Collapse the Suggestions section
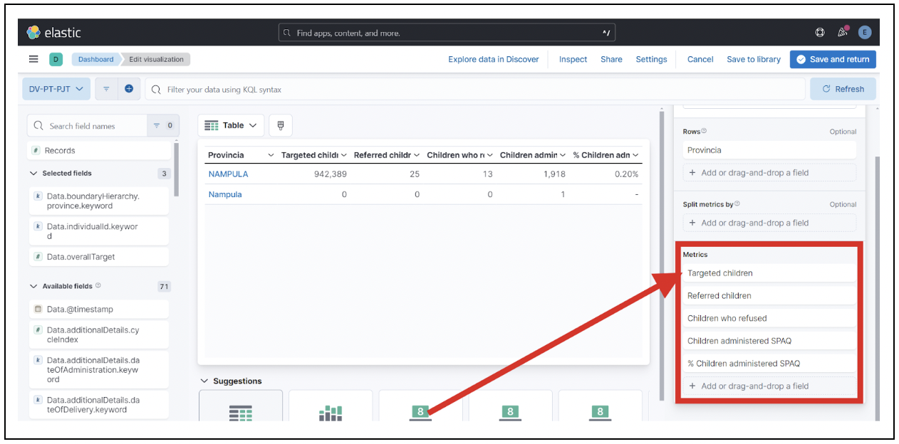This screenshot has height=444, width=899. 204,381
